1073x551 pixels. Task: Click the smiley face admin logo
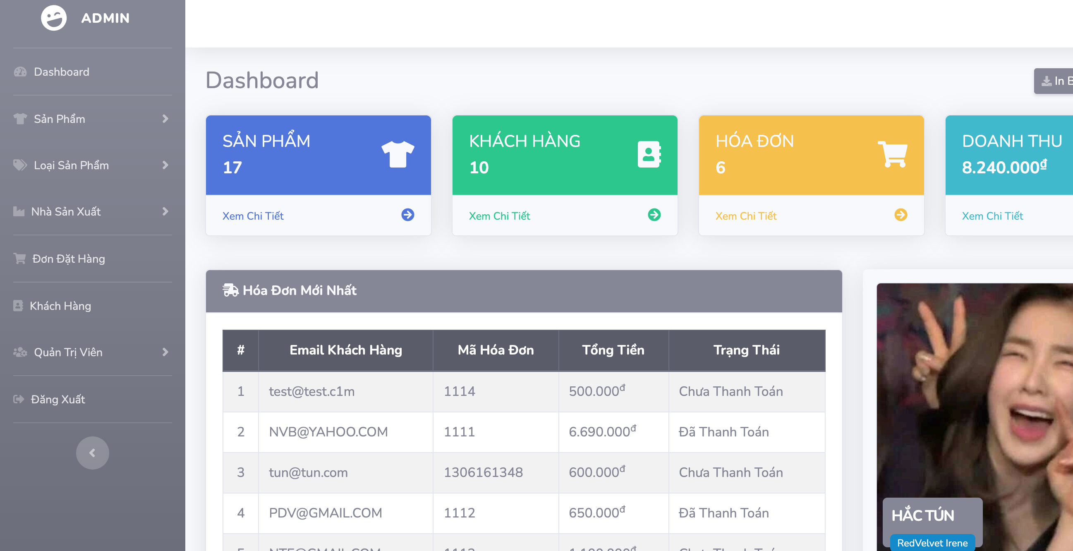click(x=54, y=18)
